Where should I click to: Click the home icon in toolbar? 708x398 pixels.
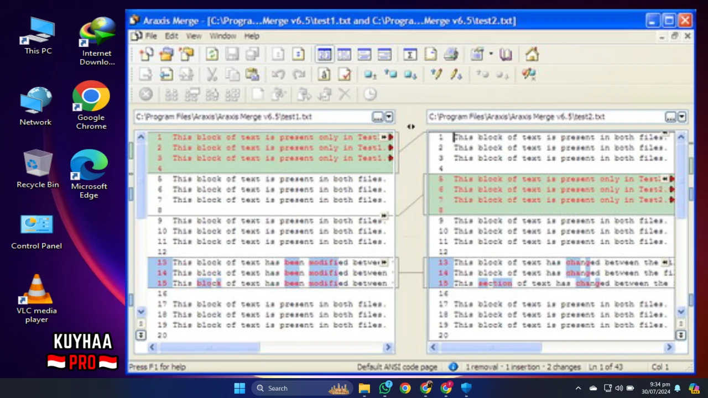532,54
